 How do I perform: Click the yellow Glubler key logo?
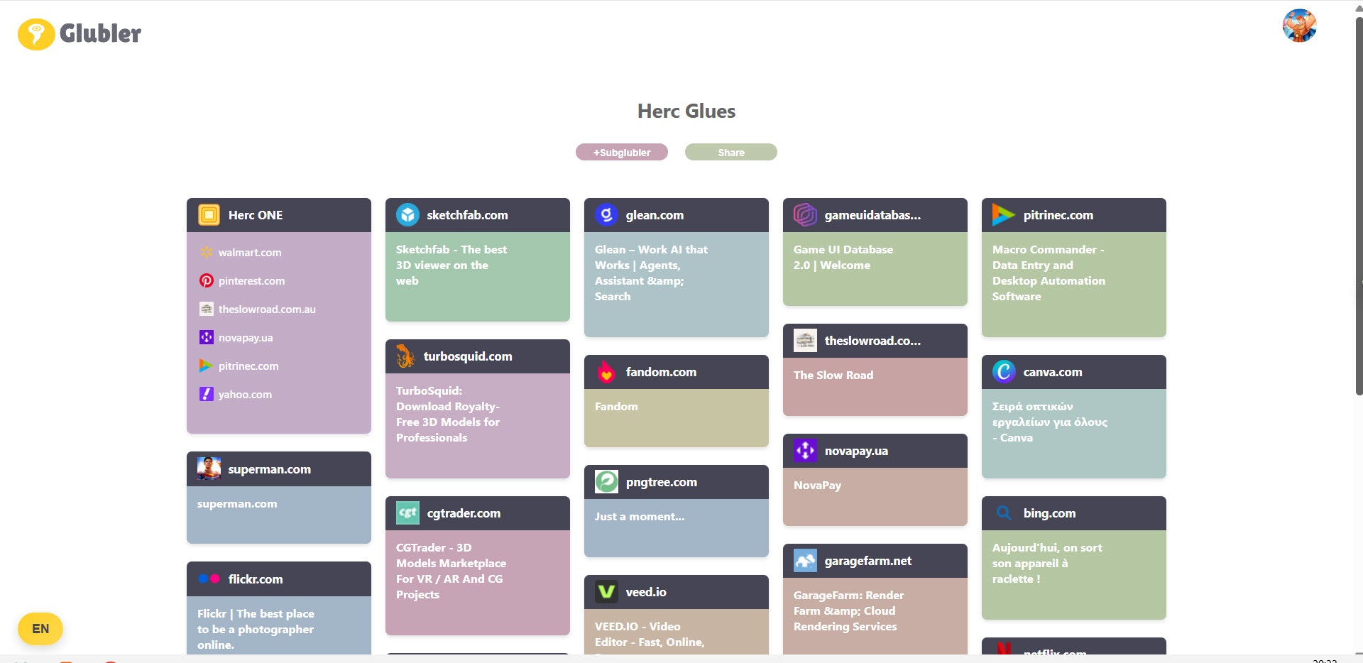tap(38, 33)
